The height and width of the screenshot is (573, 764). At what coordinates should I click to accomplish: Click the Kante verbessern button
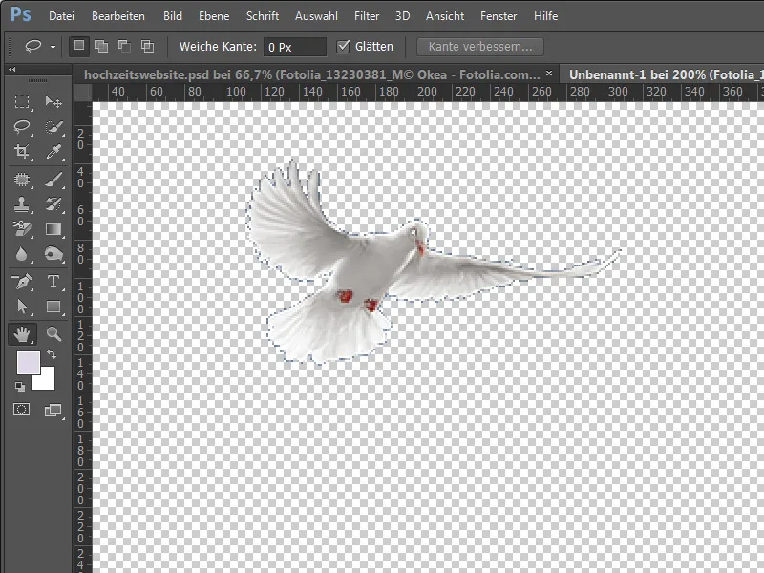point(480,47)
